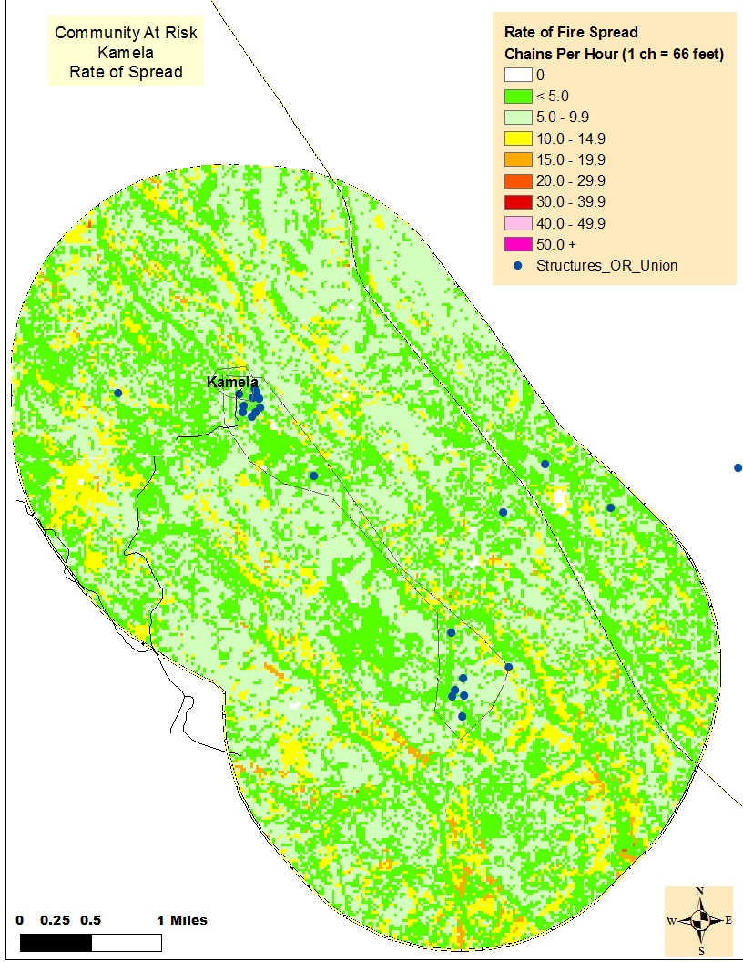743x962 pixels.
Task: Click the '40.0 - 49.9' legend label
Action: tap(571, 223)
